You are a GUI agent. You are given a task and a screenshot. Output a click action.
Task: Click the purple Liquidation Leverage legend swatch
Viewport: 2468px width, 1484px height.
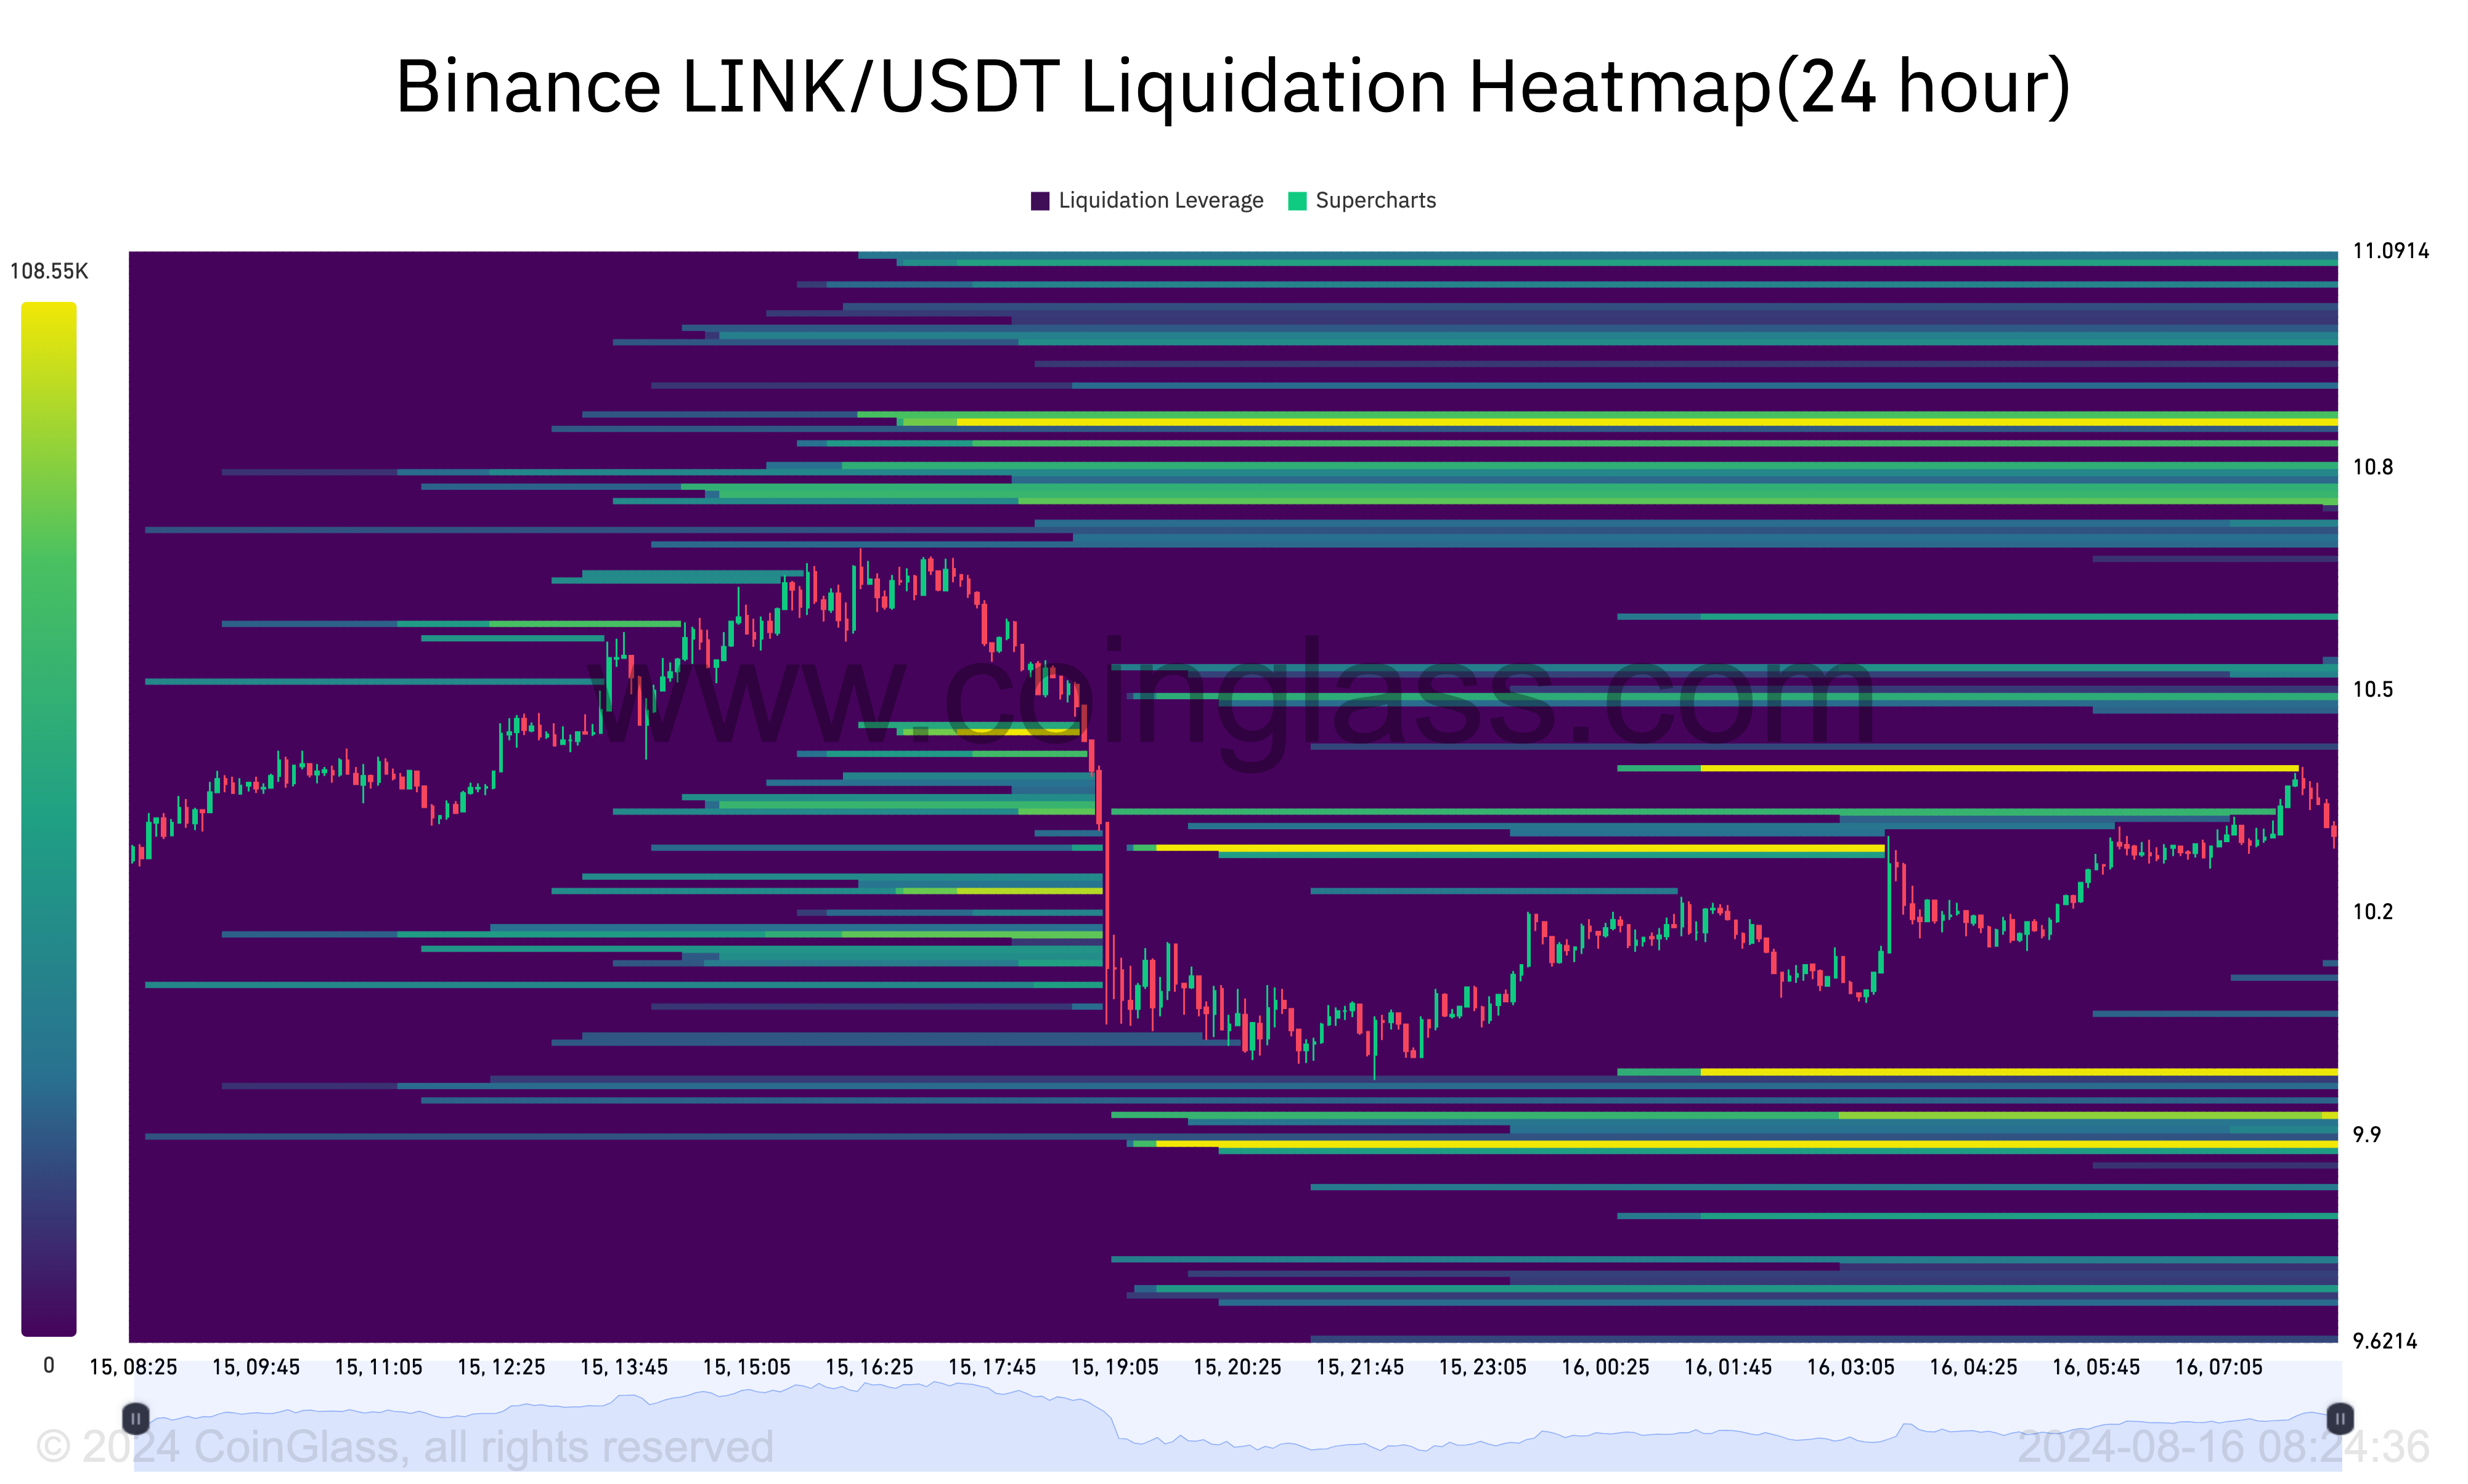1040,201
